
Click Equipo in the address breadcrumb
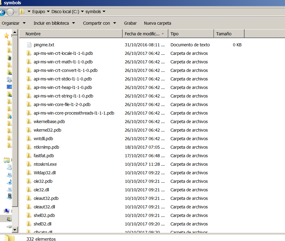(x=39, y=12)
